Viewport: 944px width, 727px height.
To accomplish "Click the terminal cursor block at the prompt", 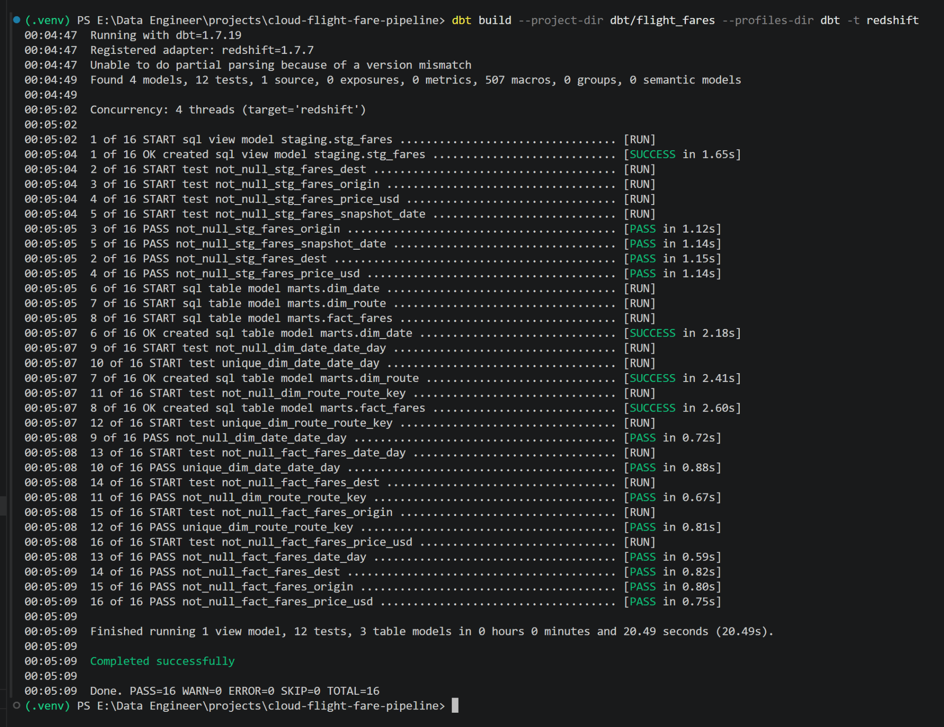I will 455,705.
